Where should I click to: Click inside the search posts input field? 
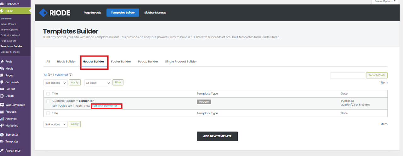(x=348, y=75)
